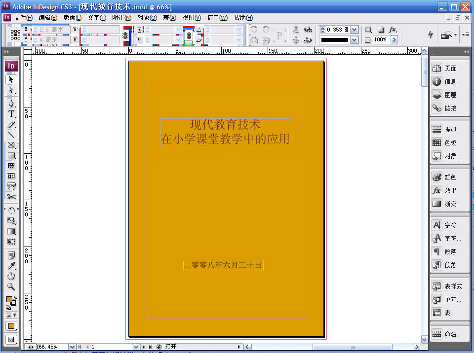Collapse the right panel dock arrows
This screenshot has height=353, width=474.
click(466, 52)
